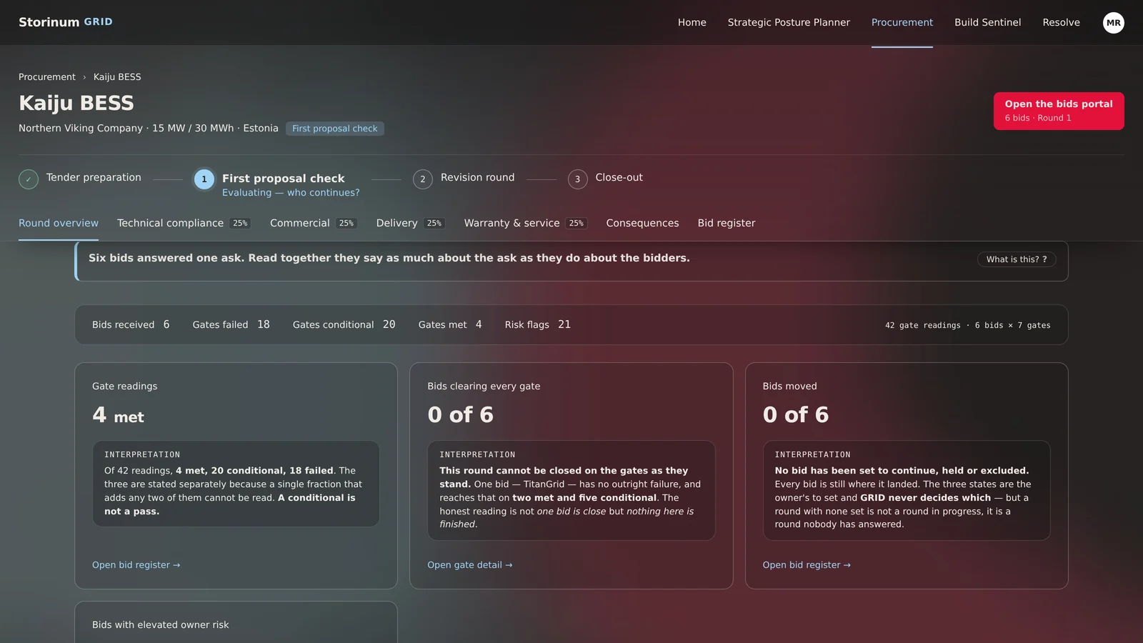The width and height of the screenshot is (1143, 643).
Task: Select step 2 Revision round circle
Action: 423,179
